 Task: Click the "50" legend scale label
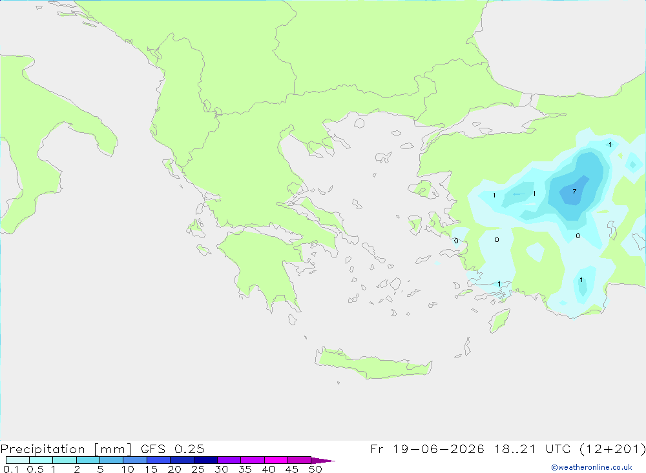[x=315, y=469]
